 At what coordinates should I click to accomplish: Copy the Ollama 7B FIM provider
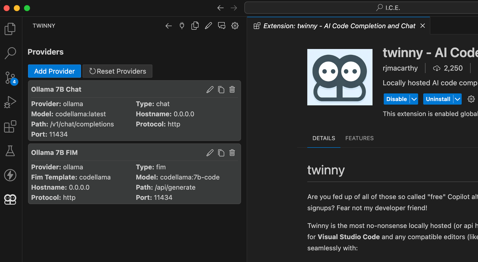tap(221, 153)
